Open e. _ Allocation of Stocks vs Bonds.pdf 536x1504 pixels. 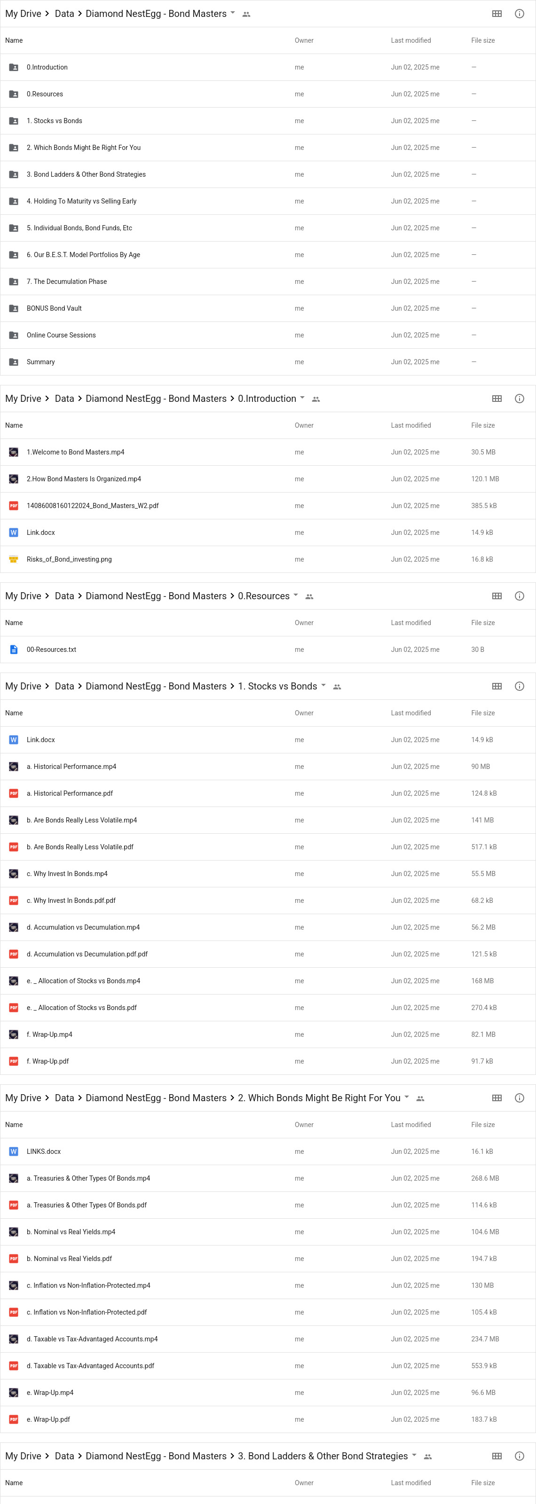tap(268, 1008)
